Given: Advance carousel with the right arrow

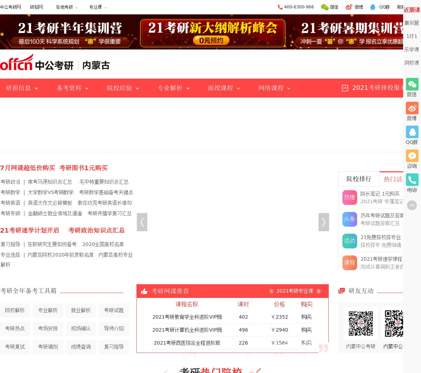Looking at the screenshot, I should [323, 222].
